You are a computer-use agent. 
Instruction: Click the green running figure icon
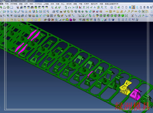pyautogui.click(x=102, y=7)
